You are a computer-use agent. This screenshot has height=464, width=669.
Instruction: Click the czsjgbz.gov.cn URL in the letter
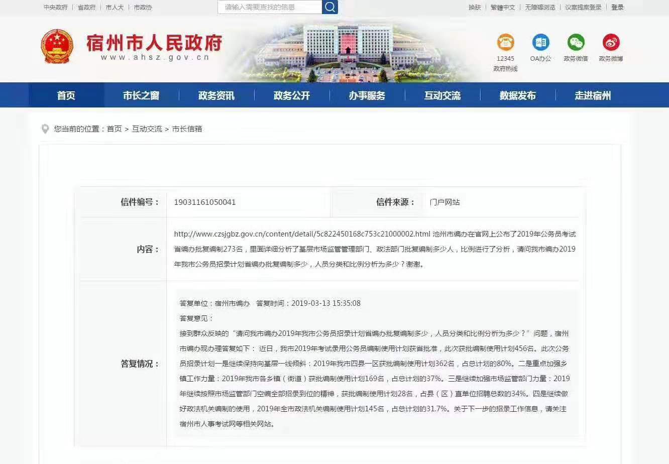pyautogui.click(x=302, y=234)
